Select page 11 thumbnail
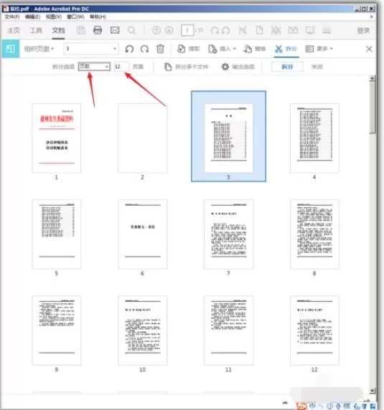The image size is (384, 410). 228,330
